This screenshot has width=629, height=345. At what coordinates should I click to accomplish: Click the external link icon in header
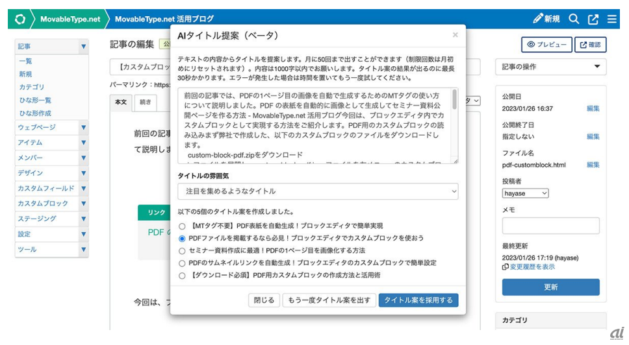click(593, 19)
